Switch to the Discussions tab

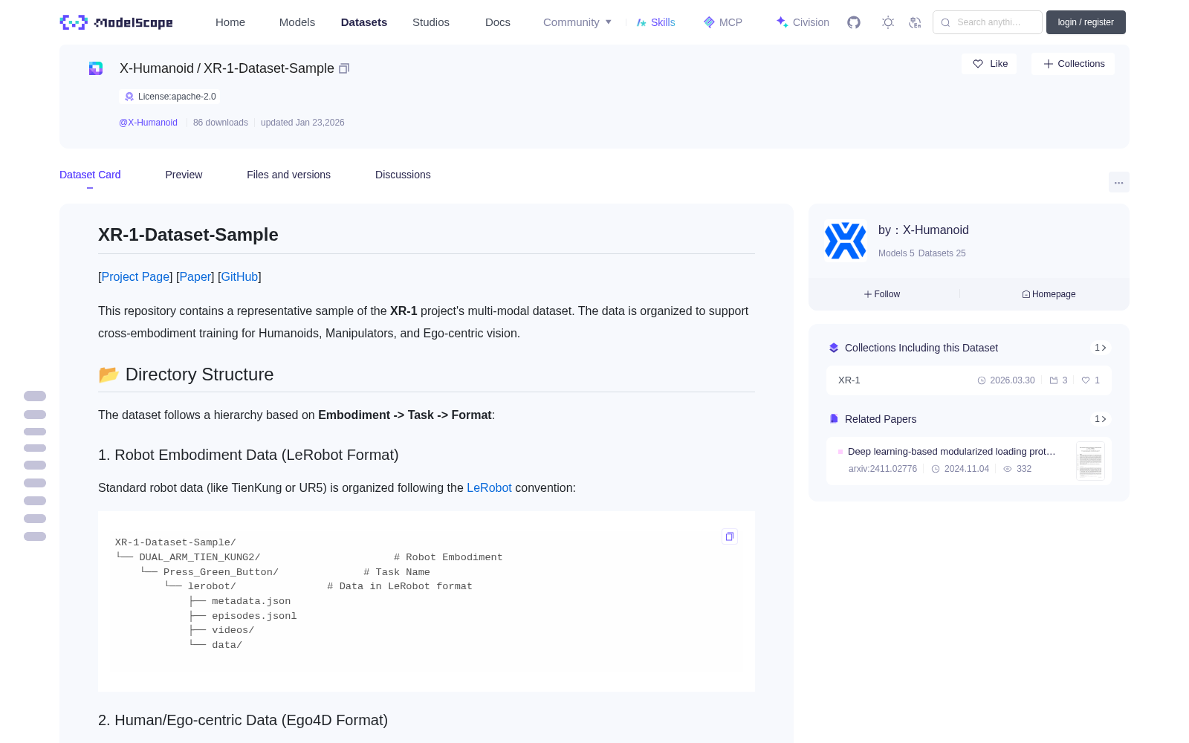(x=403, y=175)
